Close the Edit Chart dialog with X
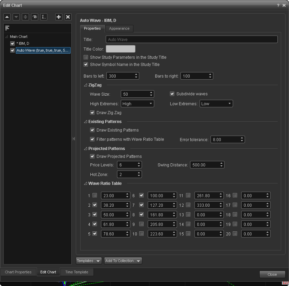The width and height of the screenshot is (289, 286). pyautogui.click(x=284, y=5)
